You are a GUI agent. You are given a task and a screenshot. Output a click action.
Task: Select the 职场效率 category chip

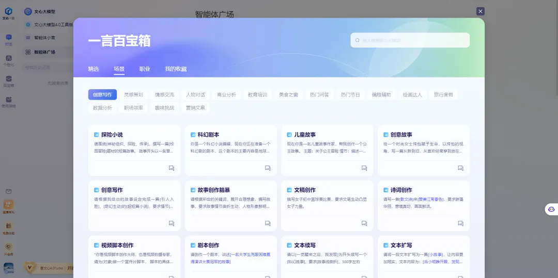[133, 108]
